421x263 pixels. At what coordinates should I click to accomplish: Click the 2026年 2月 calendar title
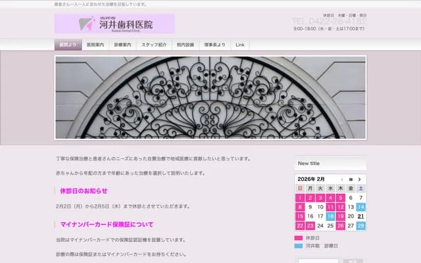[x=311, y=179]
